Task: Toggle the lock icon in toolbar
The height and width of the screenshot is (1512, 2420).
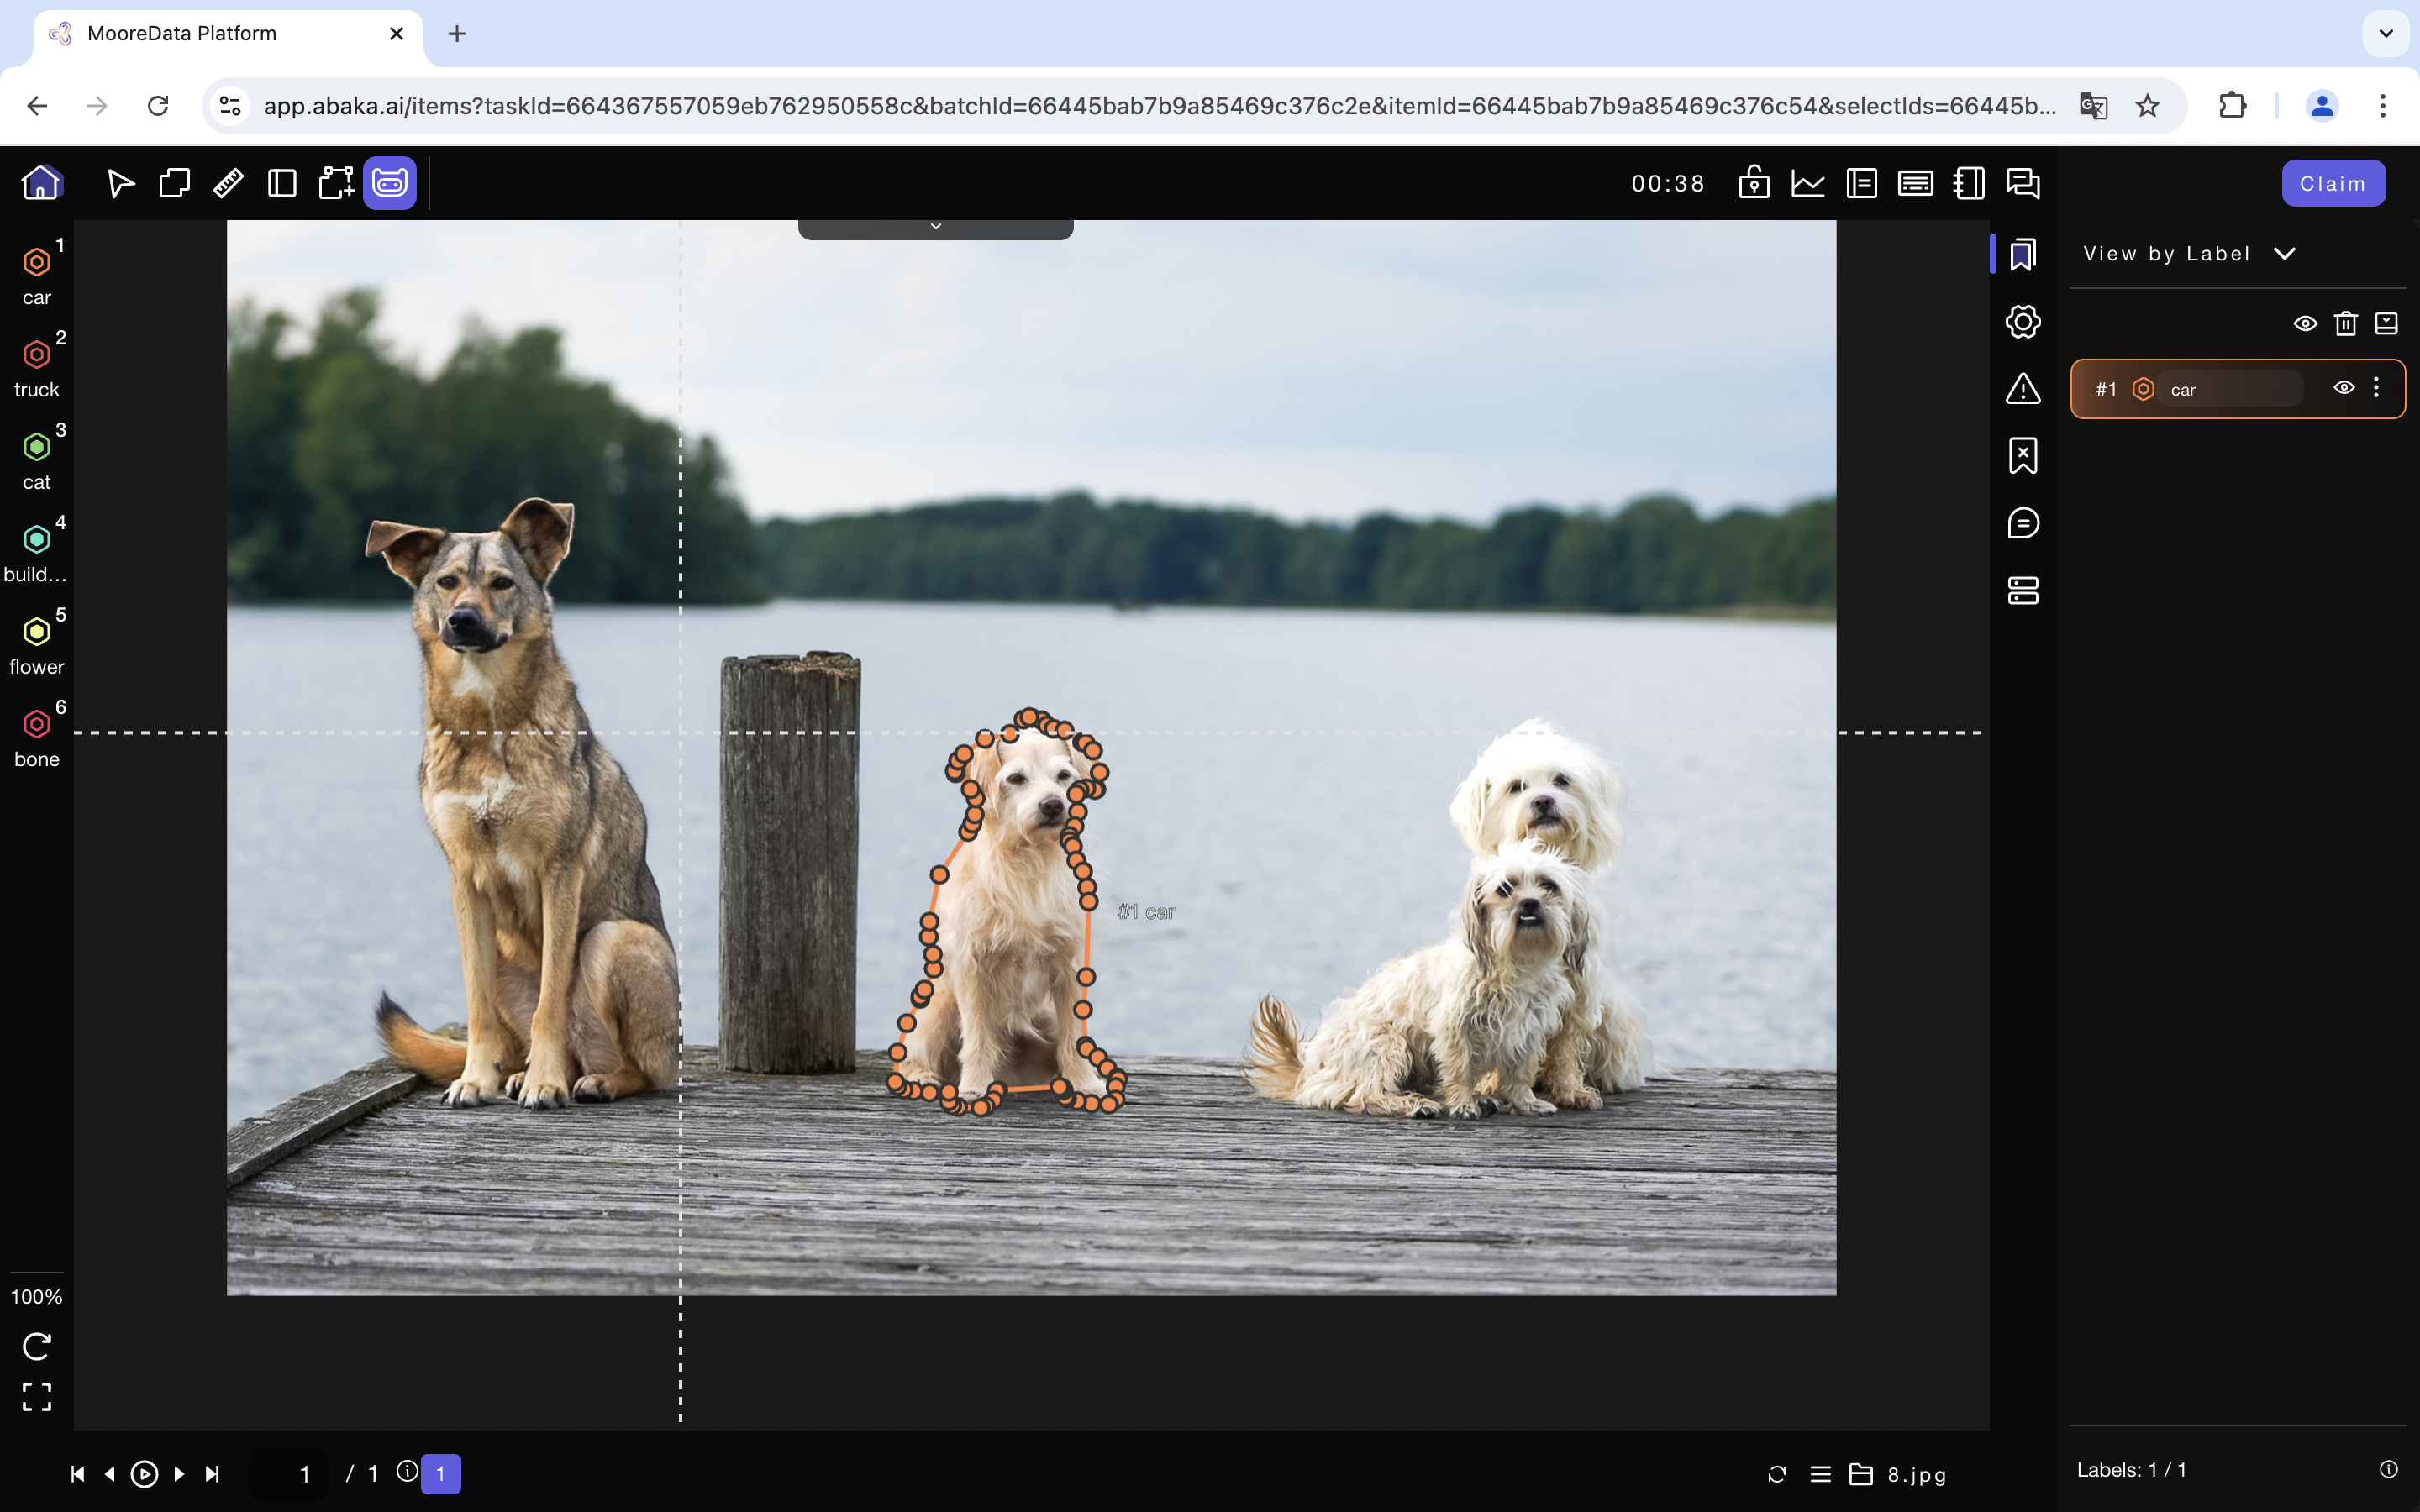Action: coord(1754,183)
